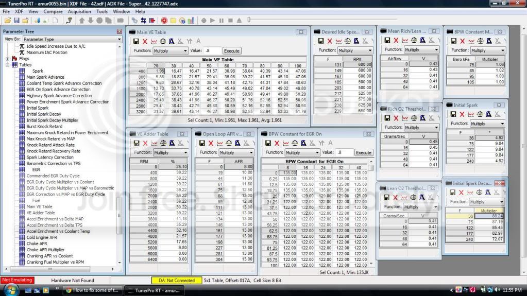
Task: Open graph view icon in Main VE Table
Action: pos(154,41)
